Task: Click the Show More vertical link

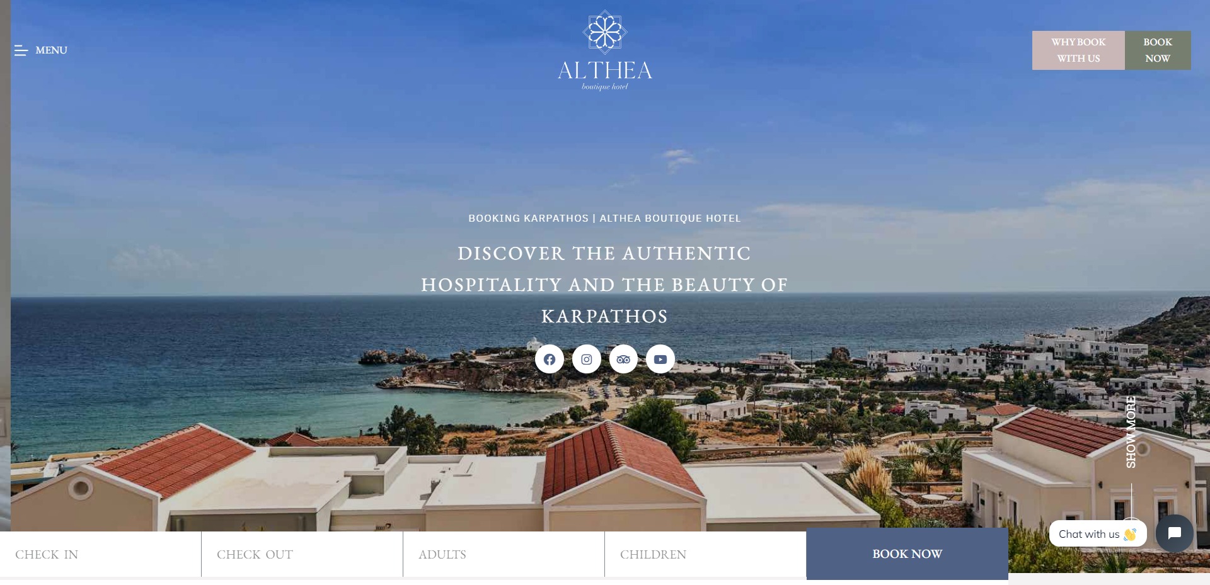Action: (1131, 432)
